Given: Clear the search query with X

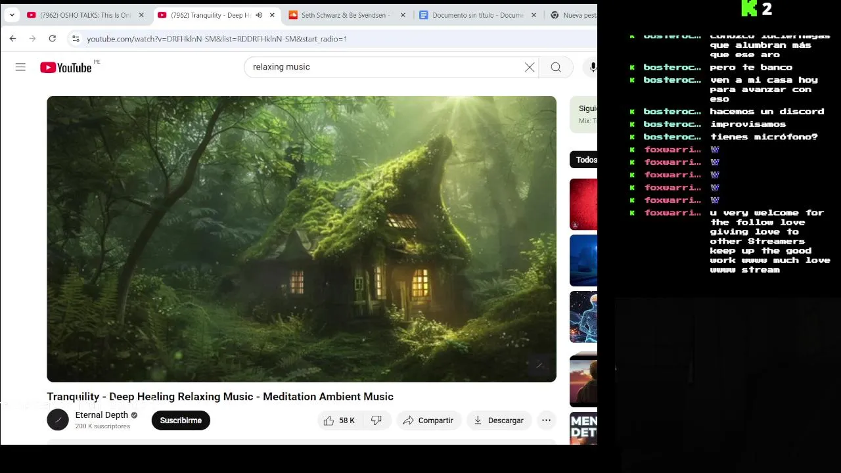Looking at the screenshot, I should (530, 67).
